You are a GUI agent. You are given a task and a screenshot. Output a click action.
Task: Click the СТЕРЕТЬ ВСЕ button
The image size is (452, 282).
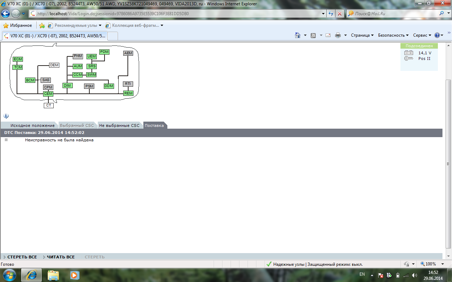(22, 257)
